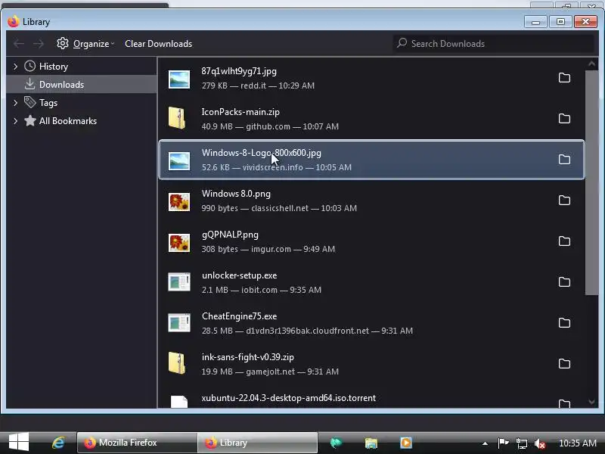Select the ink-sans-fight-v0.39.zip file name
Viewport: 605px width, 454px height.
click(x=248, y=357)
